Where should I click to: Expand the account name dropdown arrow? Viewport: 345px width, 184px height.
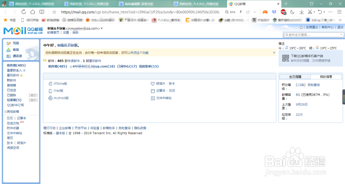pos(102,28)
